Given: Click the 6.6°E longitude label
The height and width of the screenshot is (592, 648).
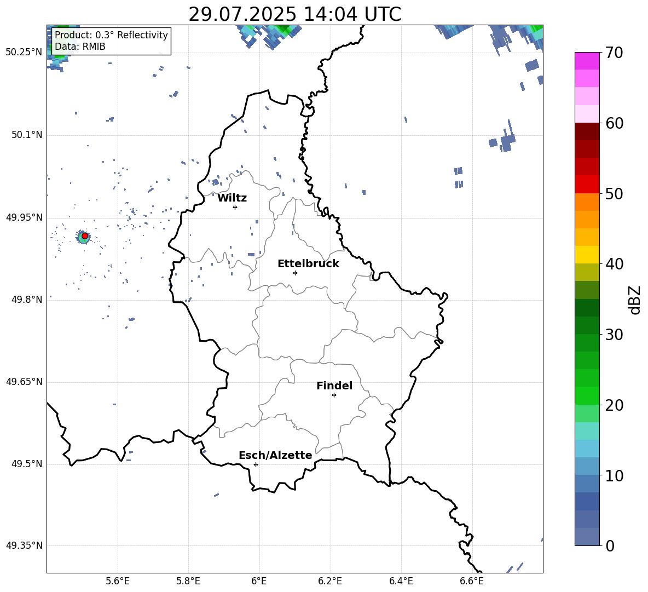Looking at the screenshot, I should 472,581.
